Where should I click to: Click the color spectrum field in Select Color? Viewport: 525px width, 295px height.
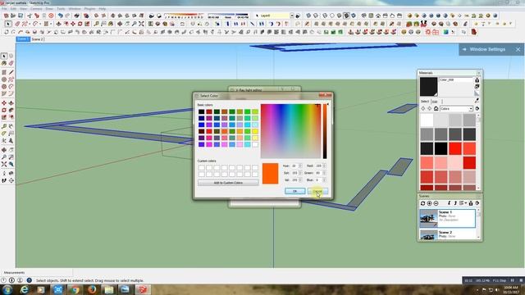[x=290, y=131]
